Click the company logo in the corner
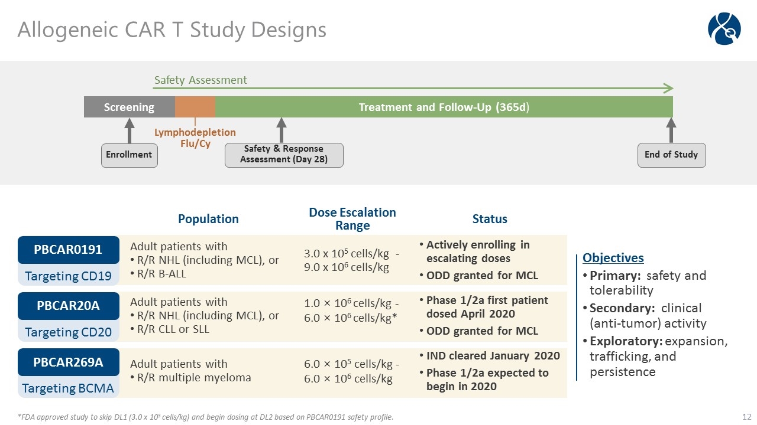 (724, 29)
